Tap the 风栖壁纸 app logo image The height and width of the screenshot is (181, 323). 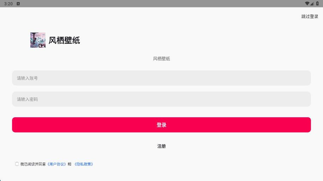(x=38, y=40)
